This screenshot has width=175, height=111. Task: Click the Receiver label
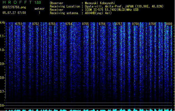click(x=56, y=10)
